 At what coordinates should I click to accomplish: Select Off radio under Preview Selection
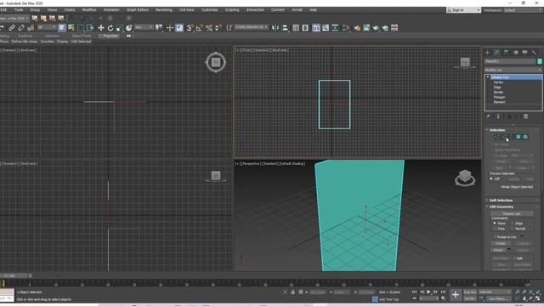click(491, 178)
